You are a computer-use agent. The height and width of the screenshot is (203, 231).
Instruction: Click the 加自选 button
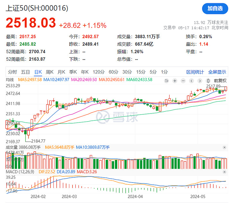coord(215,9)
